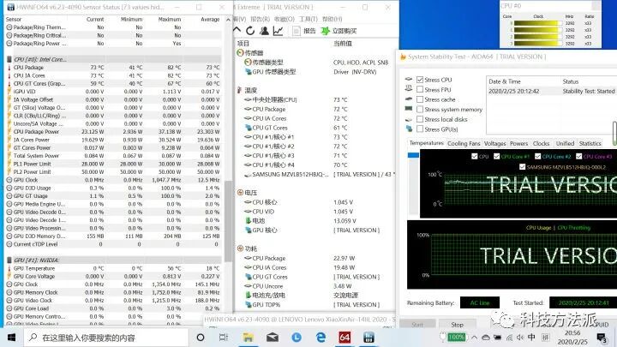617x347 pixels.
Task: Click the user profile icon in AIDA64 toolbar
Action: tap(264, 31)
